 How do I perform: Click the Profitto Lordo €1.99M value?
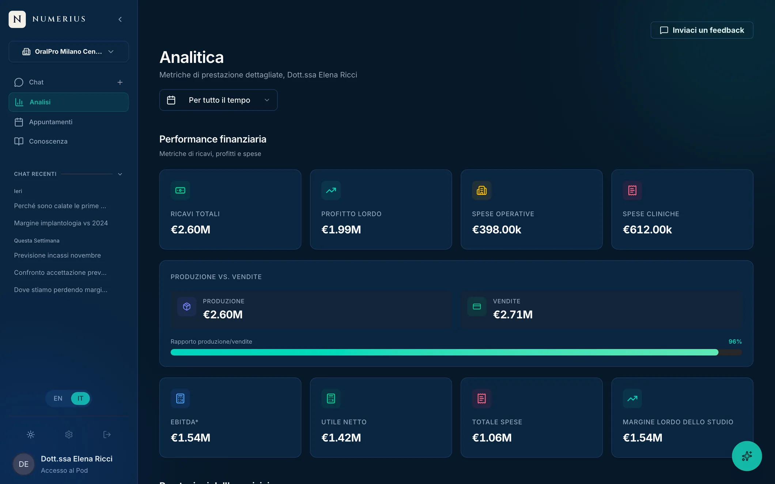[341, 229]
